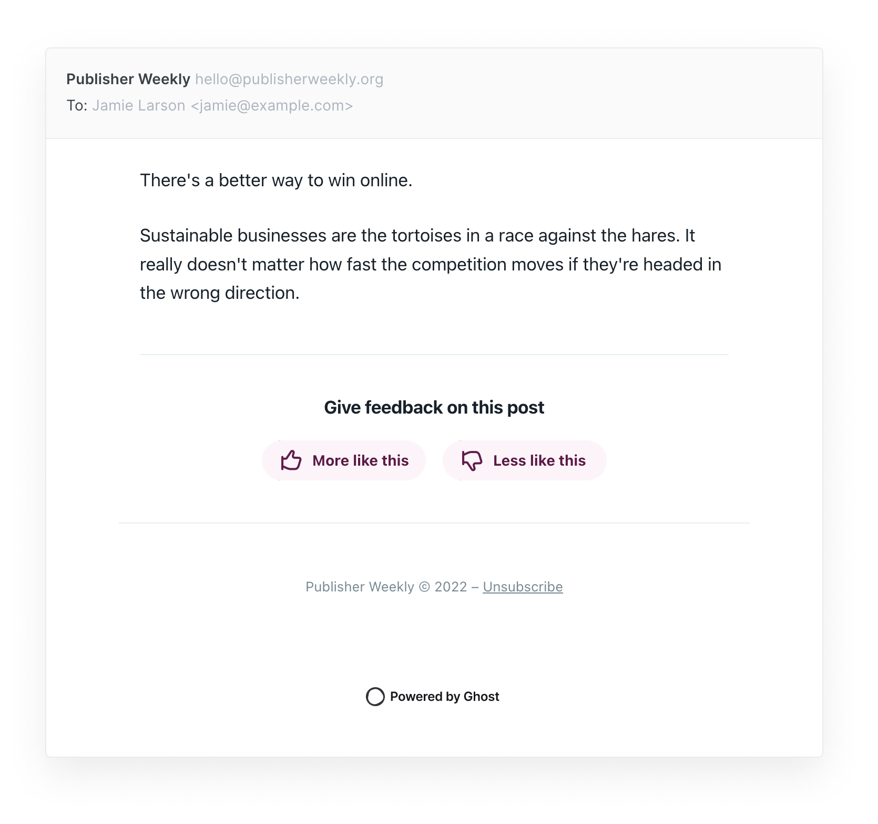
Task: Click the Publisher Weekly © 2022 footer text
Action: [x=386, y=587]
